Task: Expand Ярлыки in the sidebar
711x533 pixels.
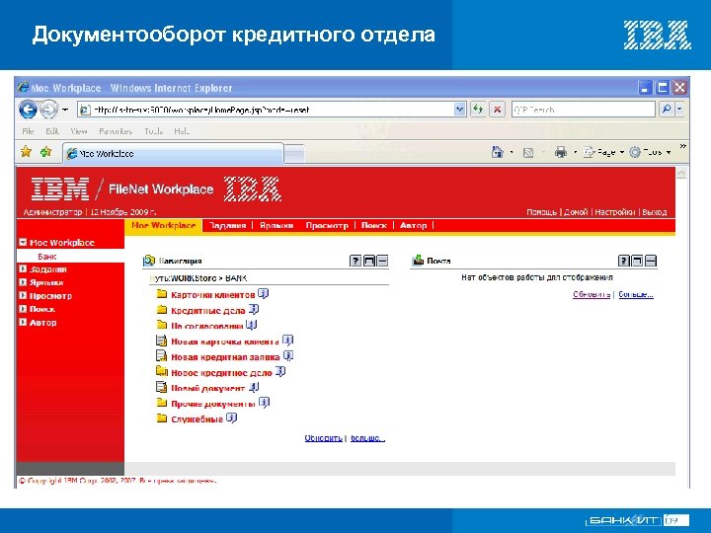Action: (23, 282)
